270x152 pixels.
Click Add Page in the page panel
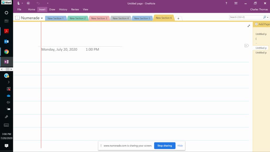tap(262, 24)
